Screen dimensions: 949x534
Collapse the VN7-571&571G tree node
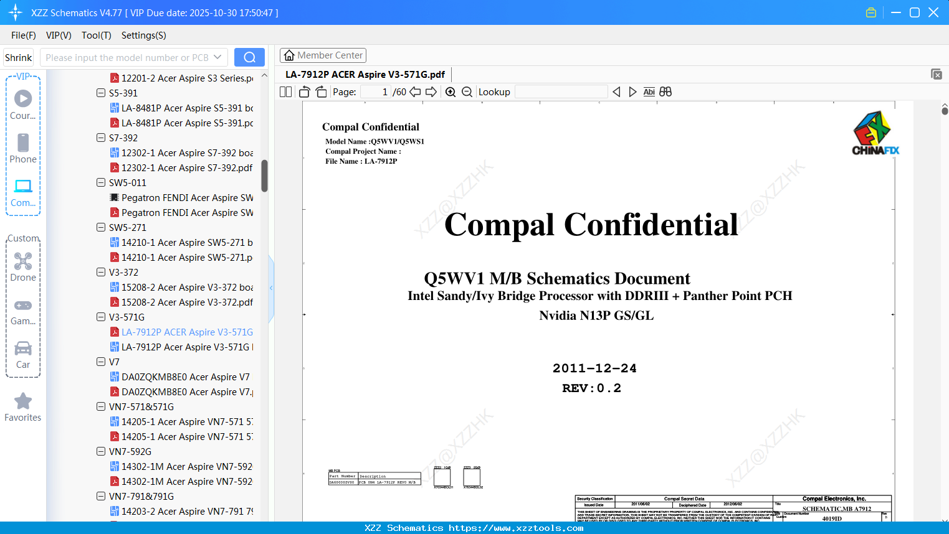101,406
